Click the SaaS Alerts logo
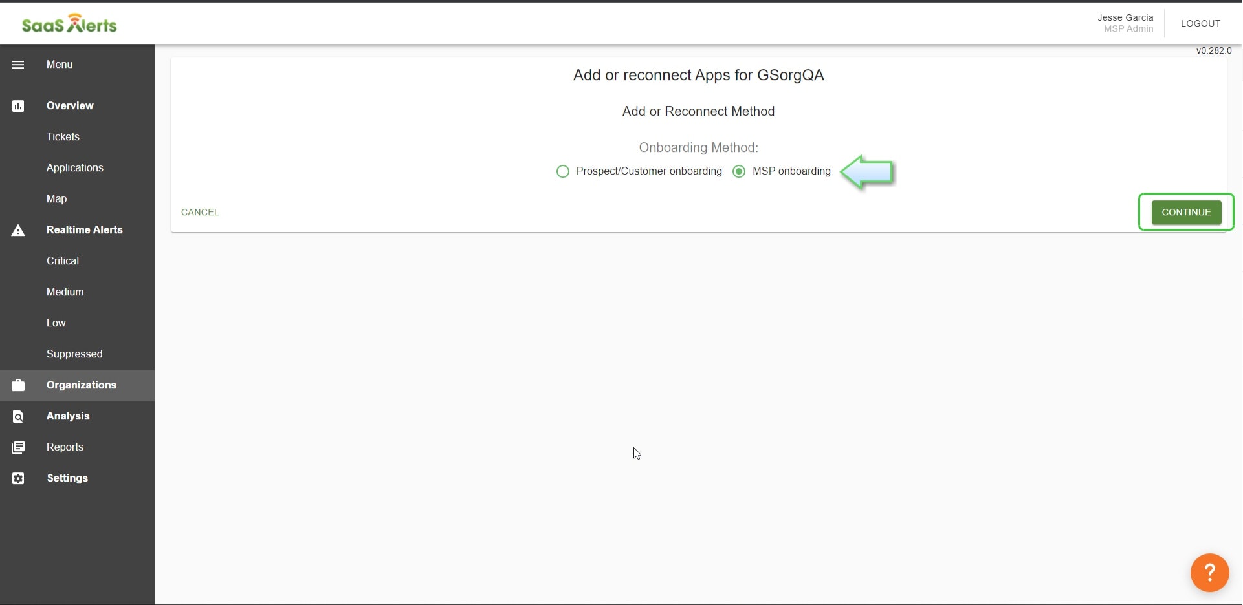 (x=69, y=24)
